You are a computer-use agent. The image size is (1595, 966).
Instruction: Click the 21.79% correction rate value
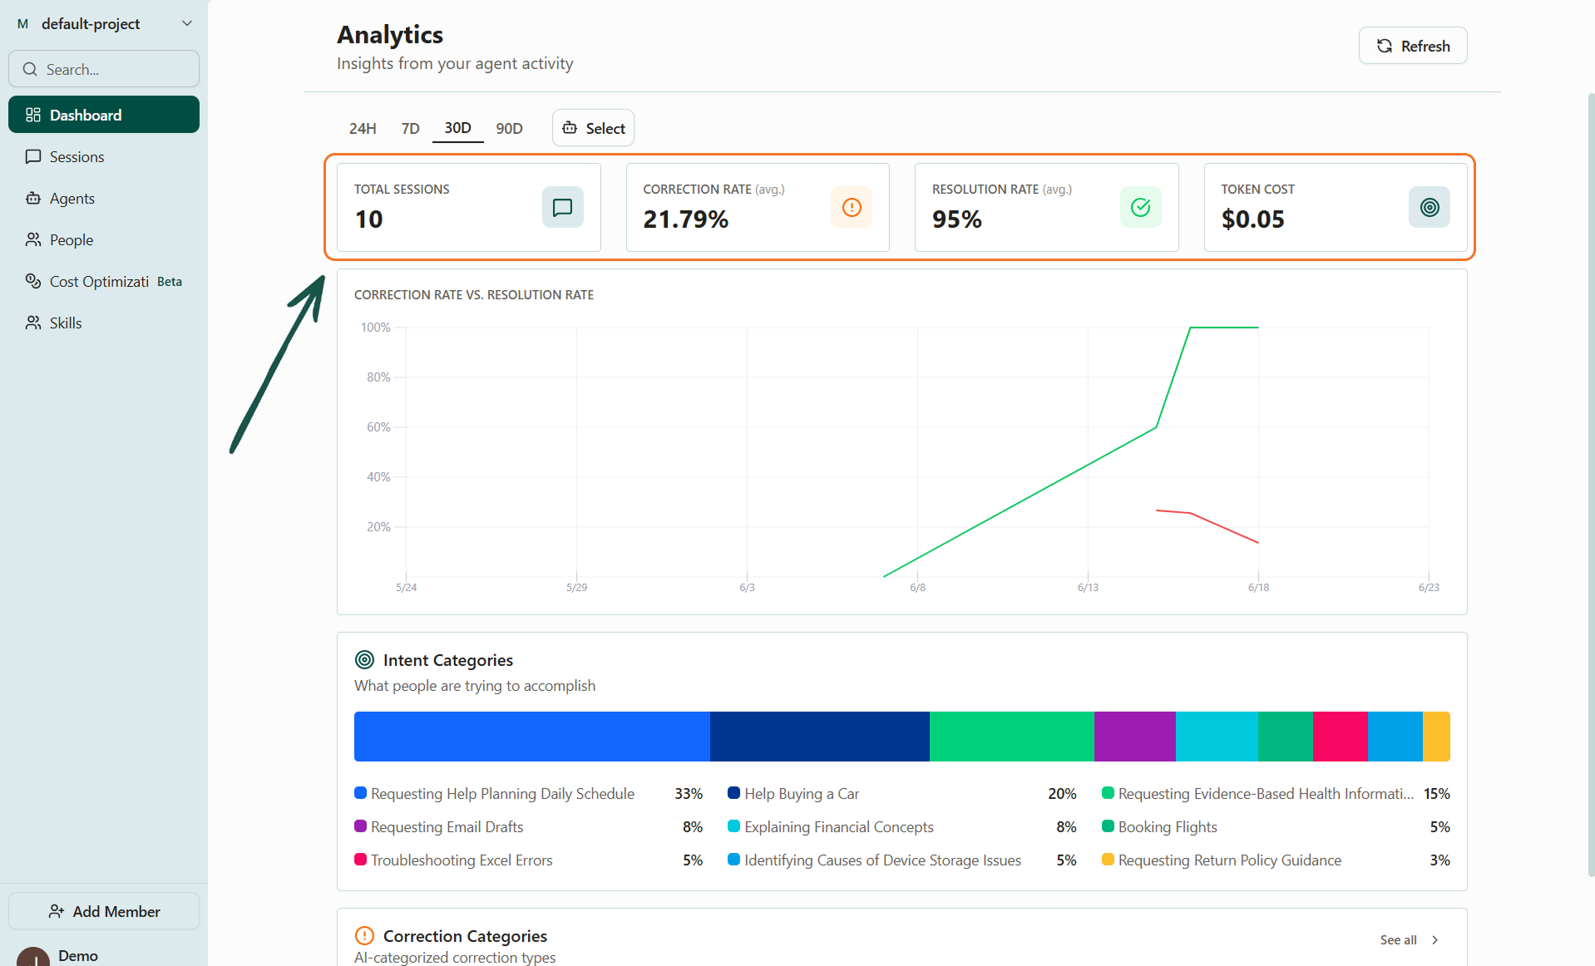coord(686,219)
